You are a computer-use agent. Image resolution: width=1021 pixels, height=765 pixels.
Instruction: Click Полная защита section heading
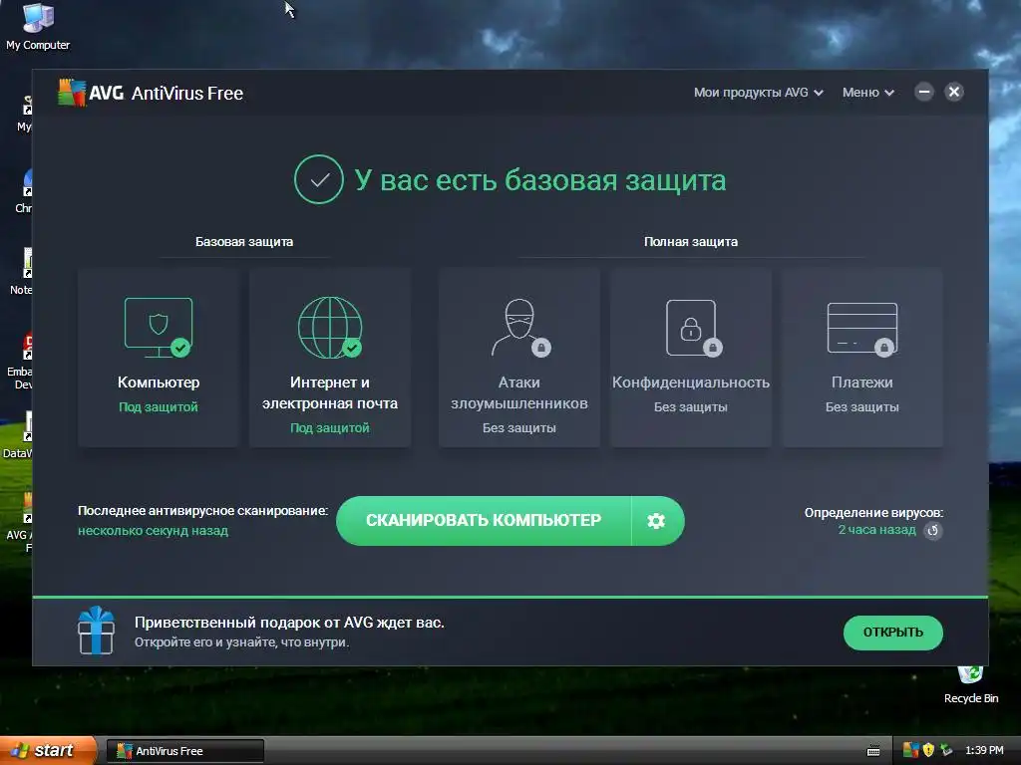coord(691,241)
